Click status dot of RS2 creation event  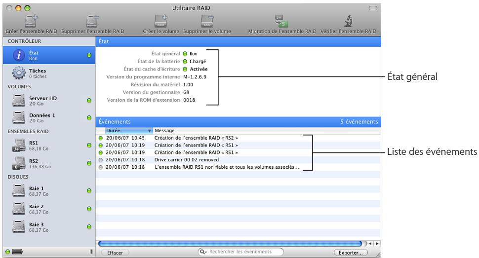tap(101, 138)
